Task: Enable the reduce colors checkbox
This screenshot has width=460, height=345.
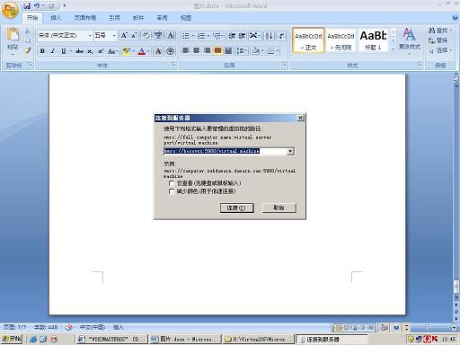Action: coord(172,191)
